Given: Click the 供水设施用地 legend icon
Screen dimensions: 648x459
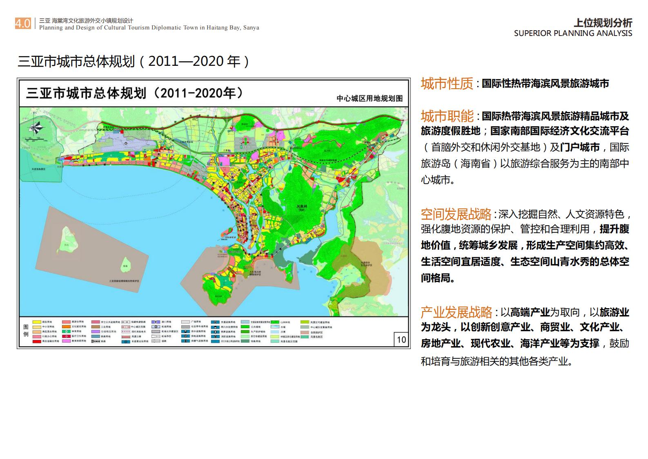Looking at the screenshot, I should [185, 331].
